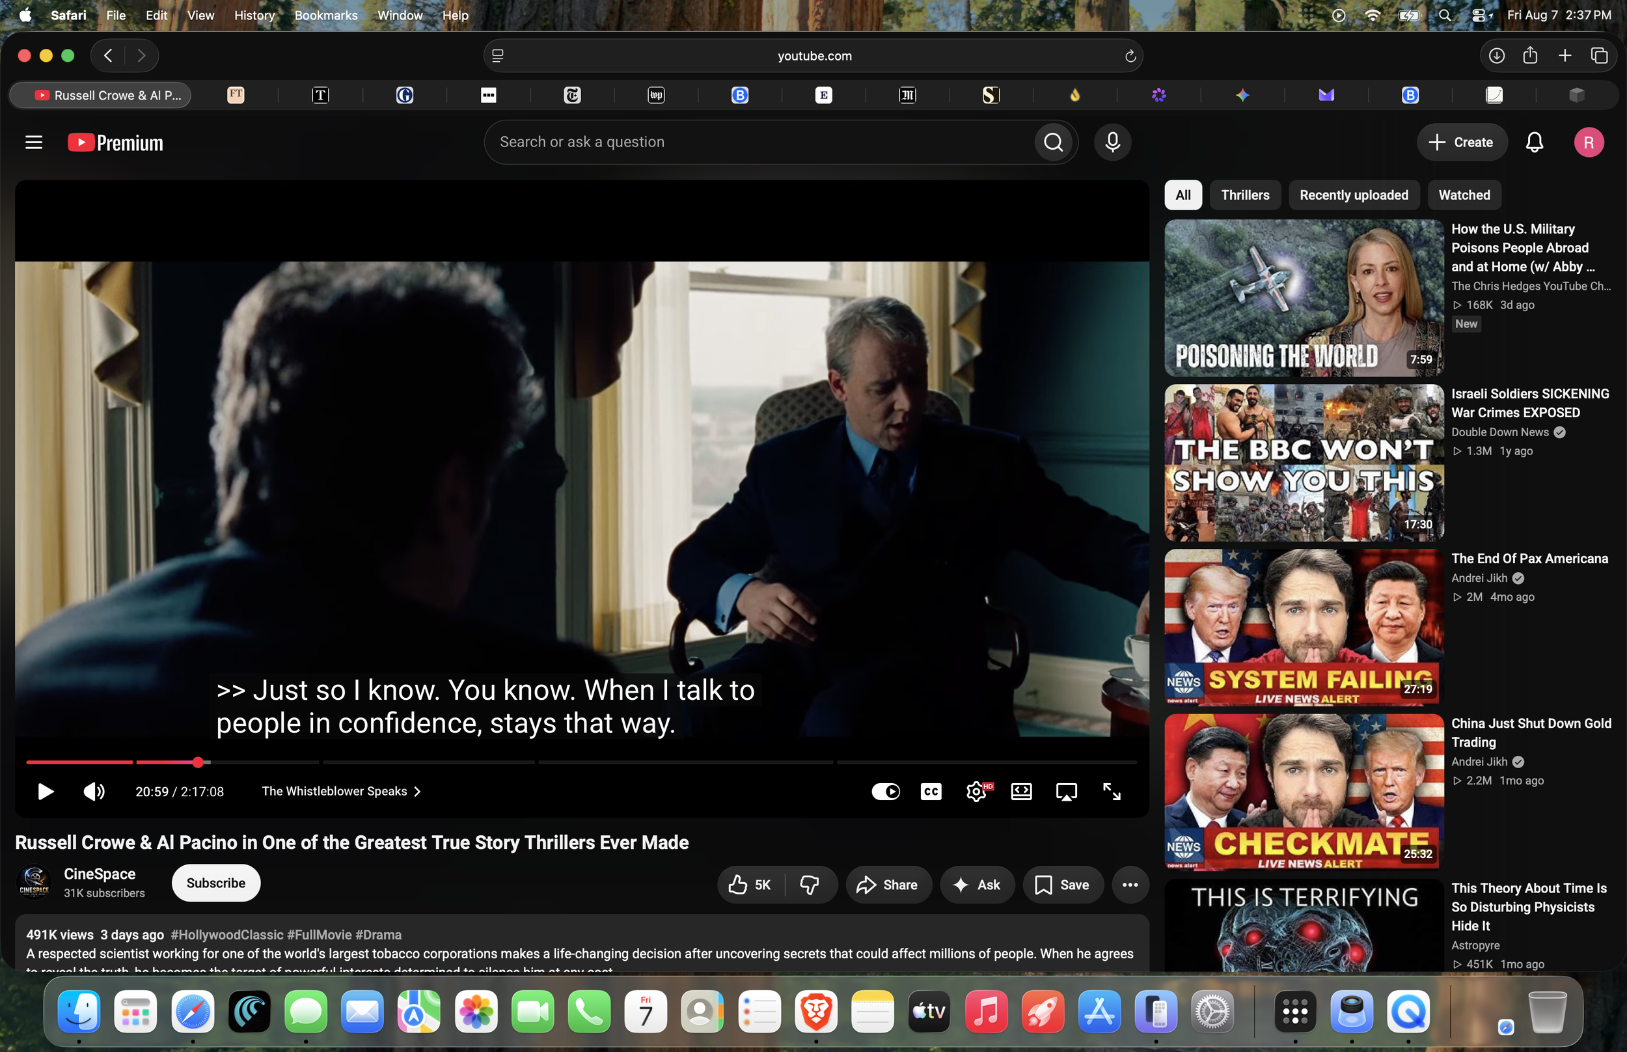
Task: Subscribe to CineSpace channel
Action: coord(216,883)
